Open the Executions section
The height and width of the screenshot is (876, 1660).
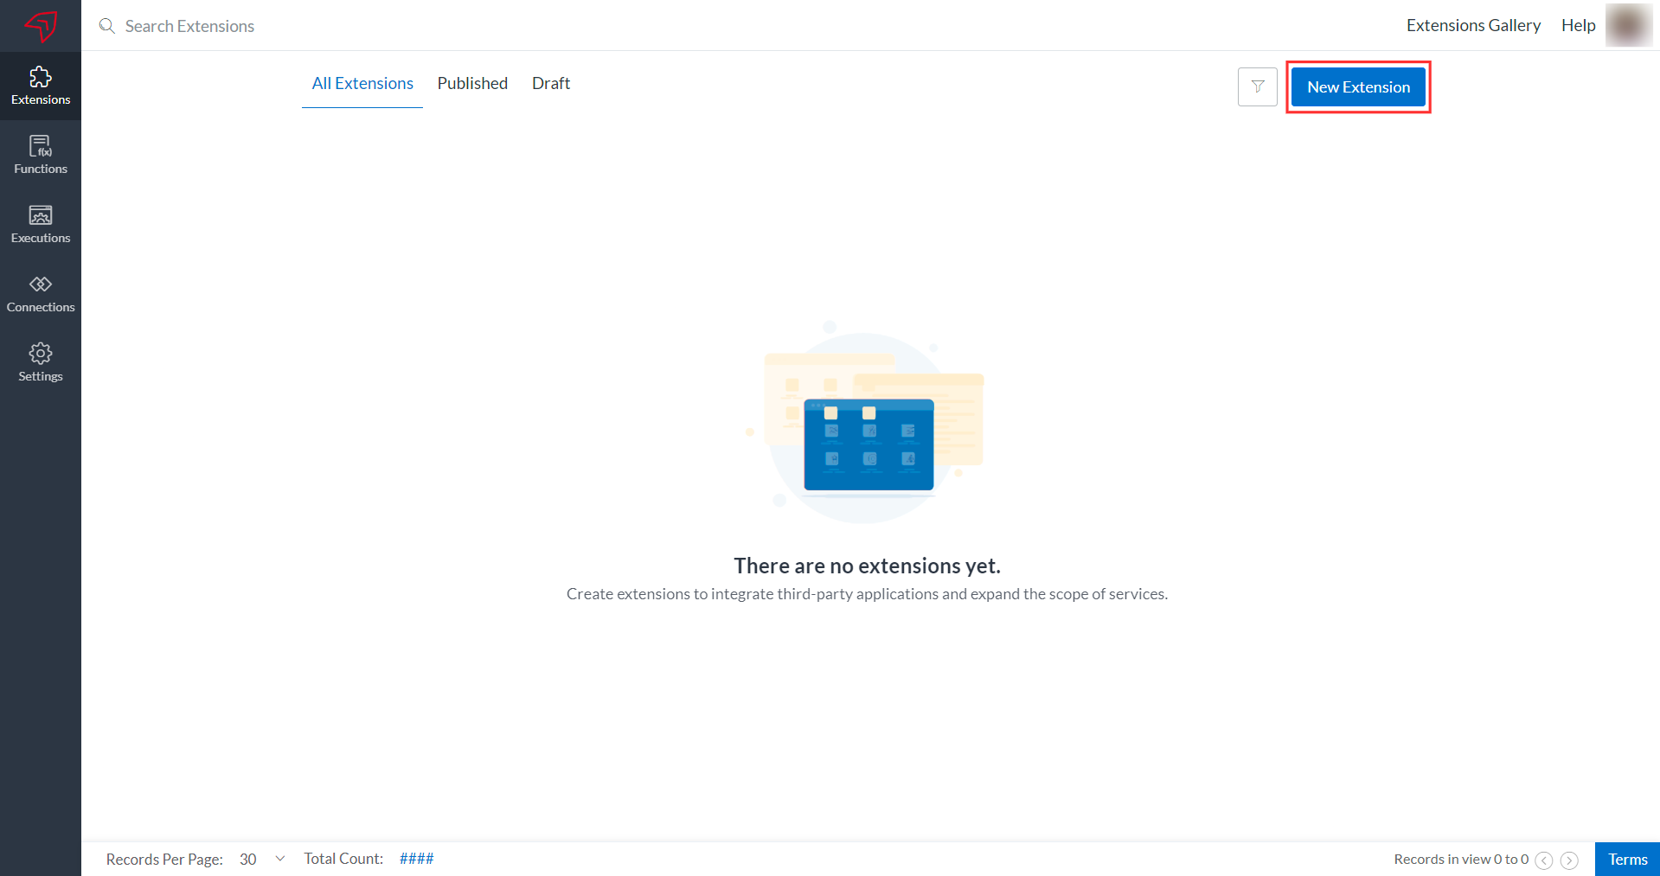coord(41,223)
